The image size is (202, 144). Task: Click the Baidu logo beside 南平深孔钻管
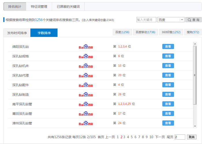[x=86, y=104]
